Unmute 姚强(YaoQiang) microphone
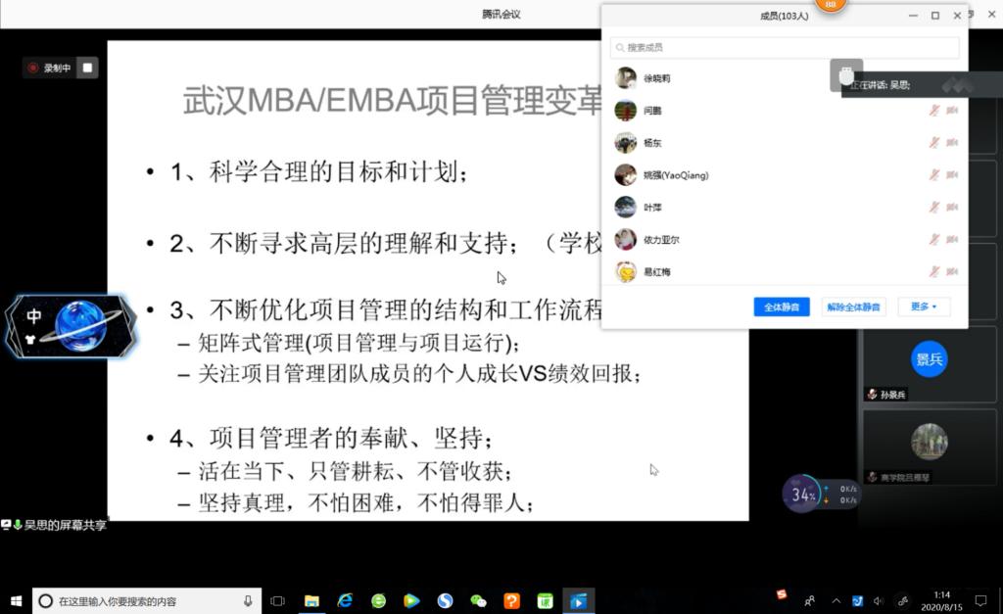This screenshot has width=1003, height=614. click(x=934, y=174)
